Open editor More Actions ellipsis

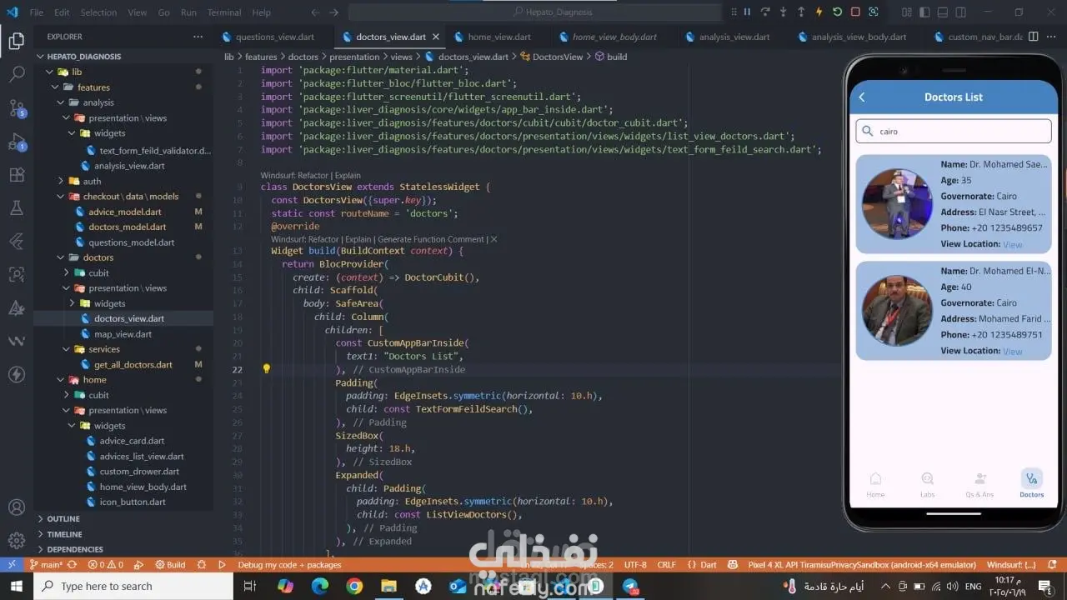(1050, 37)
